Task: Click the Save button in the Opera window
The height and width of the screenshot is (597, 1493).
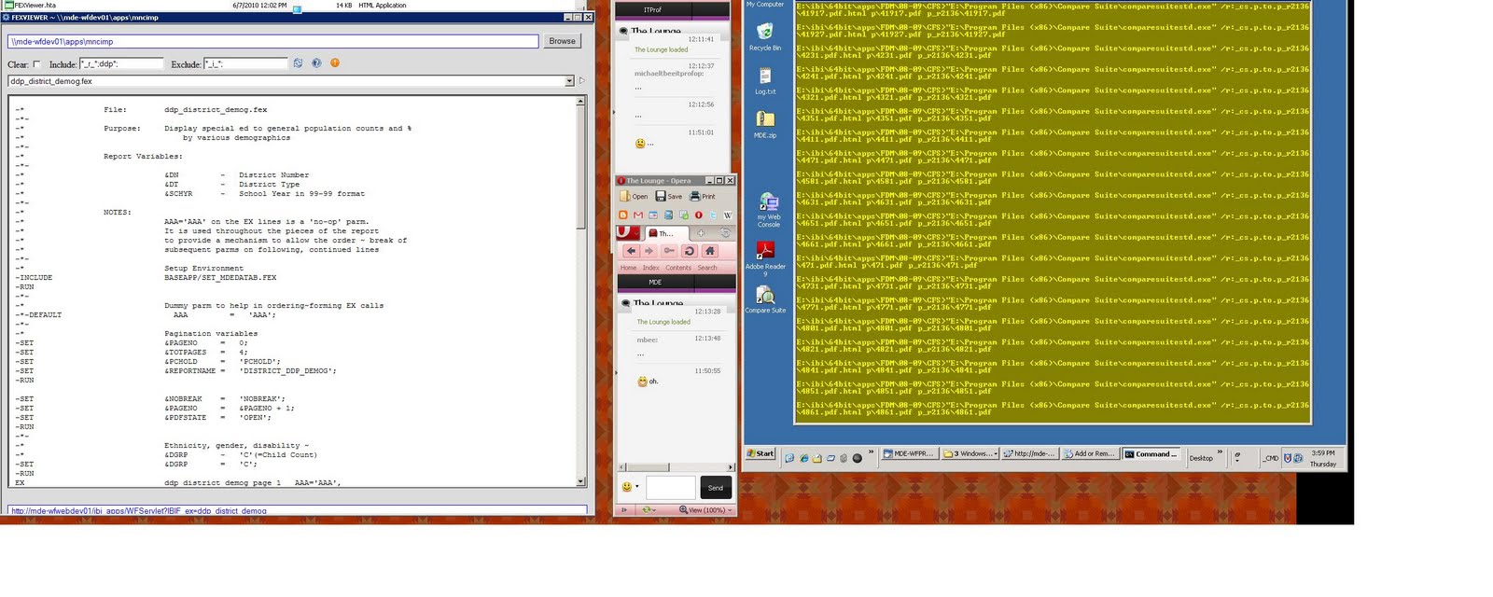Action: point(669,196)
